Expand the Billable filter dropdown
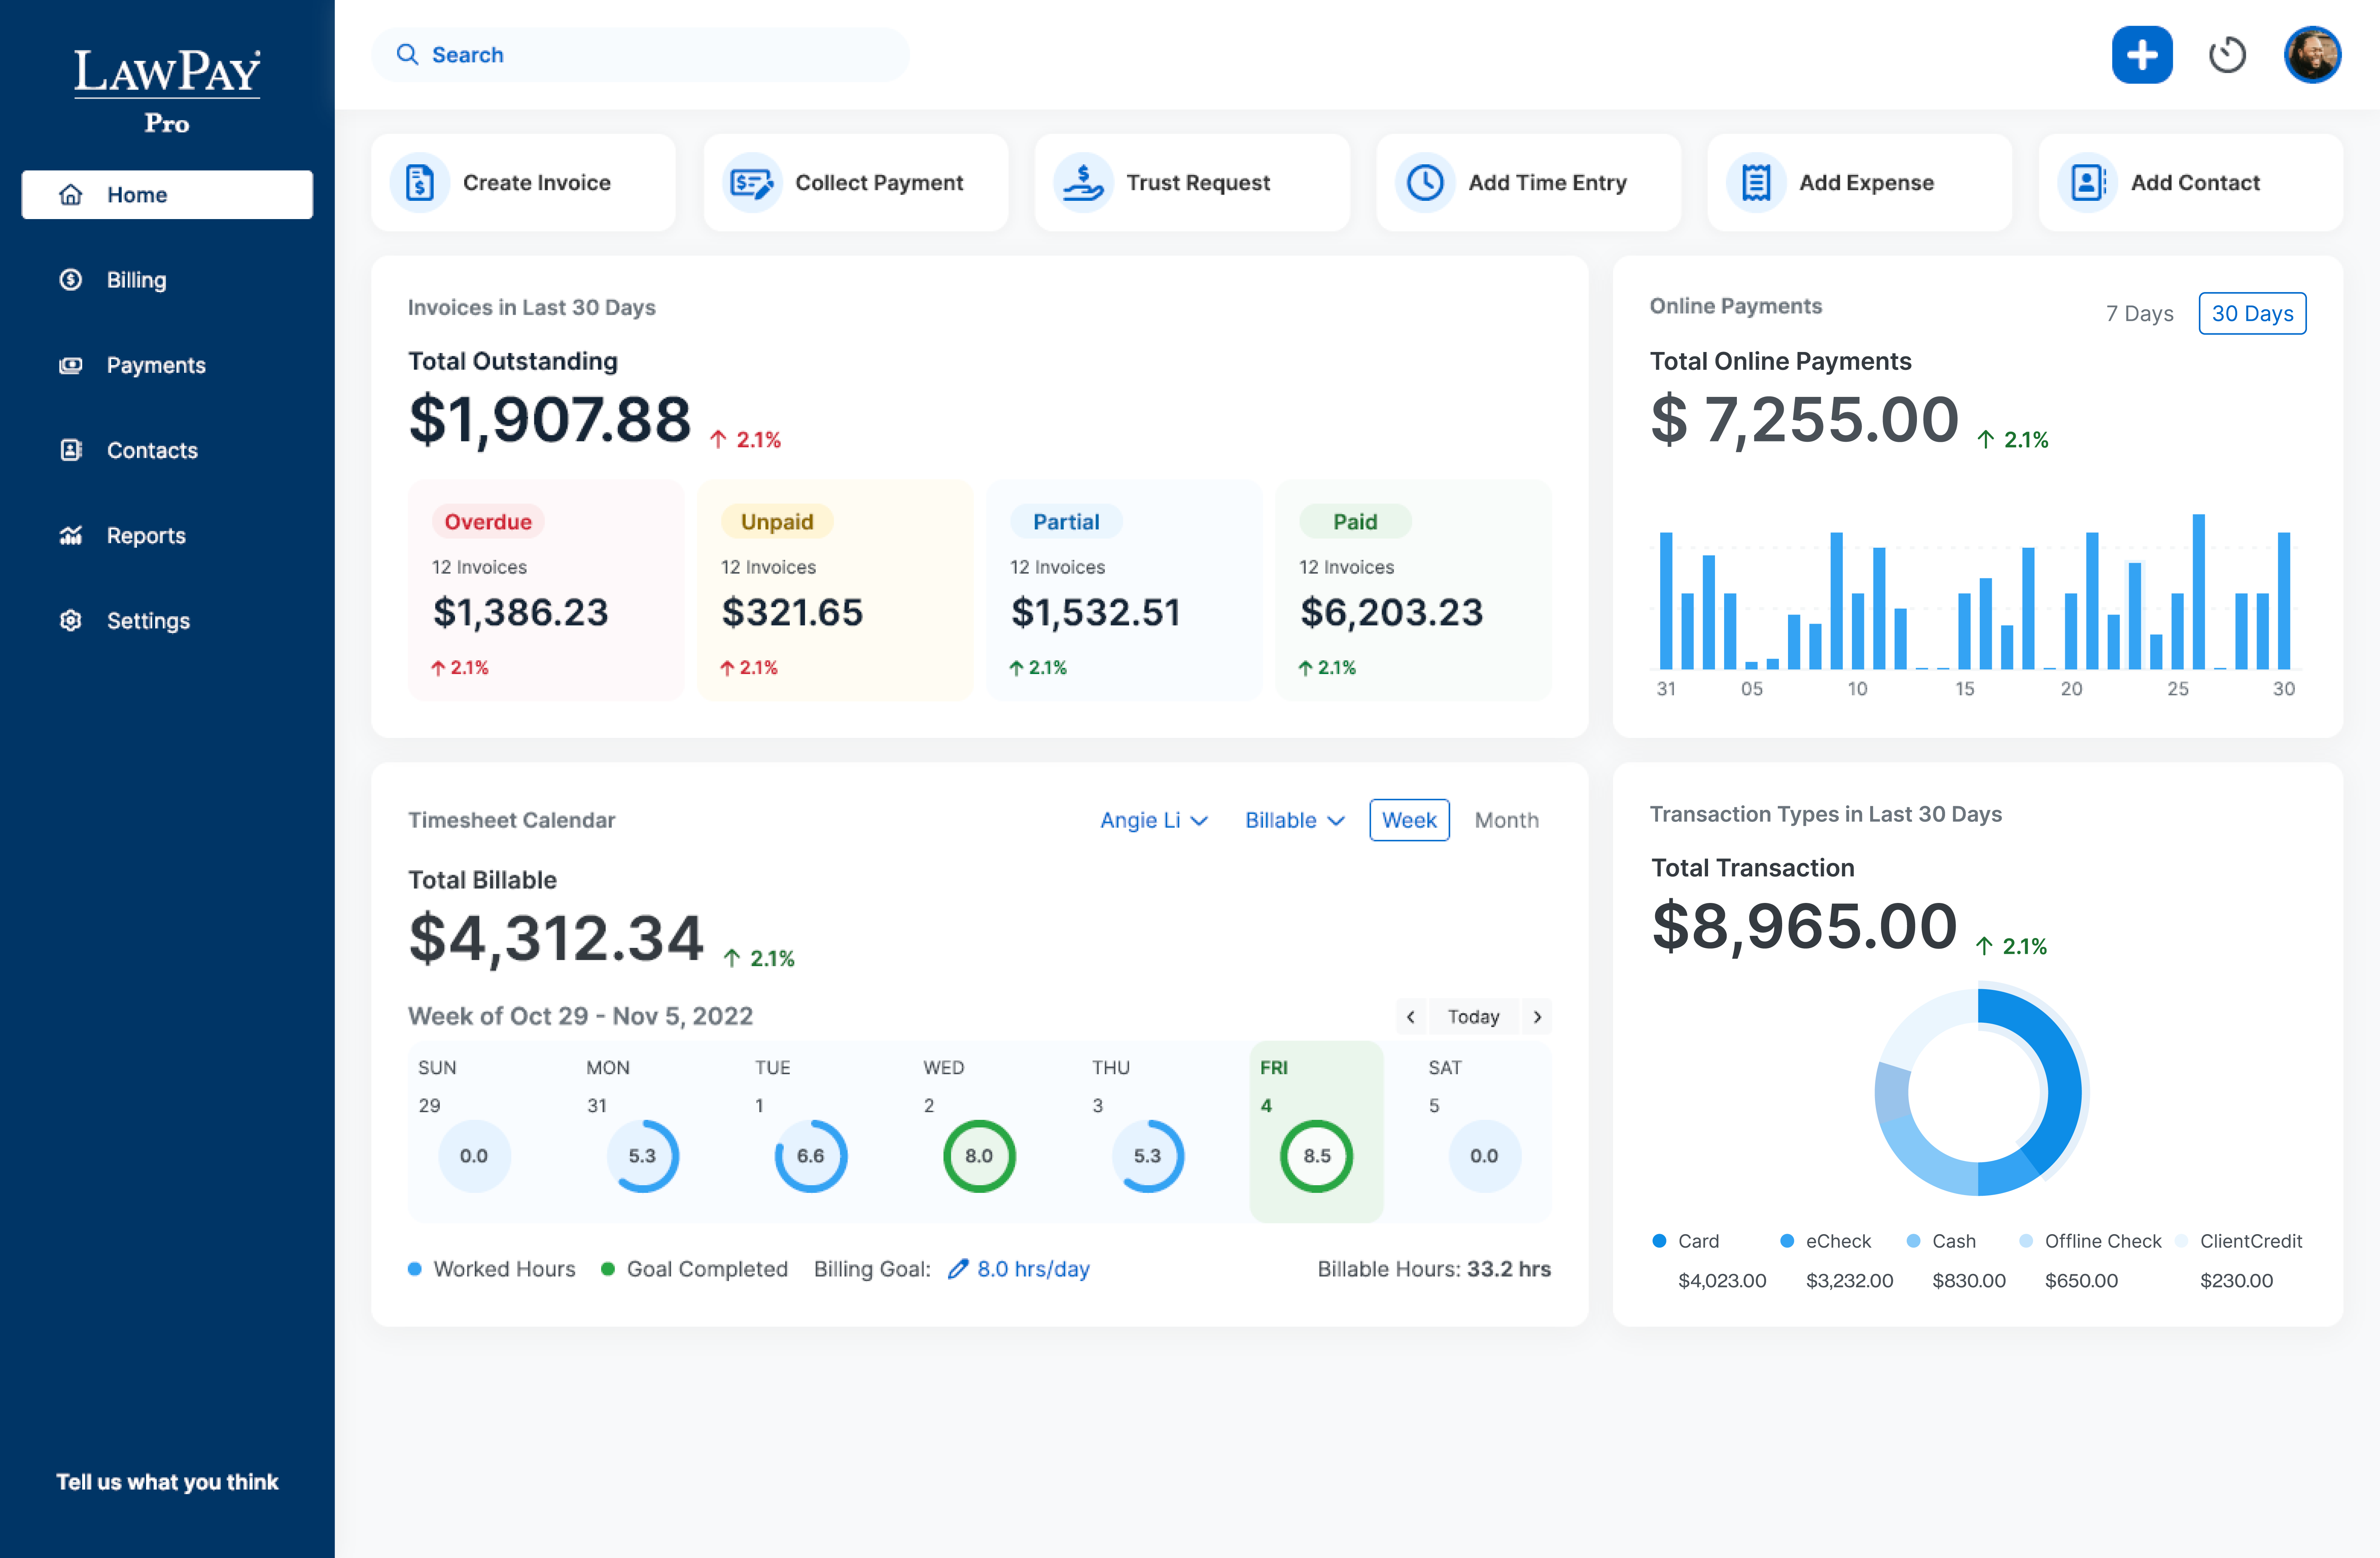The image size is (2380, 1558). (x=1294, y=820)
